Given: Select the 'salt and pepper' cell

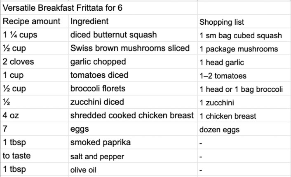Looking at the screenshot, I should coord(133,156).
